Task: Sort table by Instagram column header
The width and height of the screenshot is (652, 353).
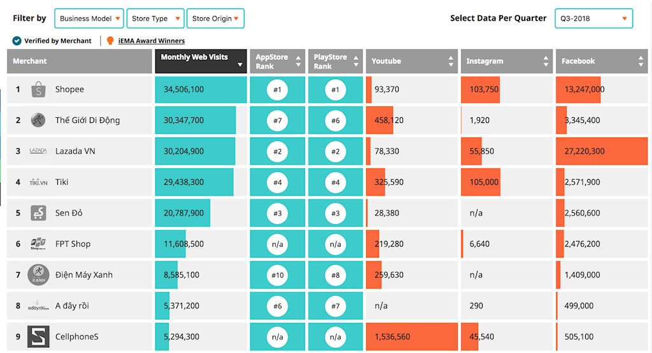Action: tap(506, 61)
